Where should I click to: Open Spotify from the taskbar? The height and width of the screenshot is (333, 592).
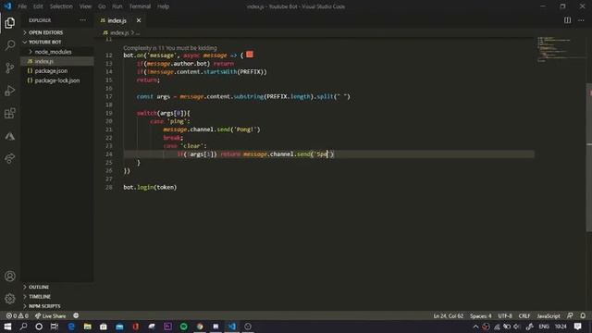click(184, 327)
